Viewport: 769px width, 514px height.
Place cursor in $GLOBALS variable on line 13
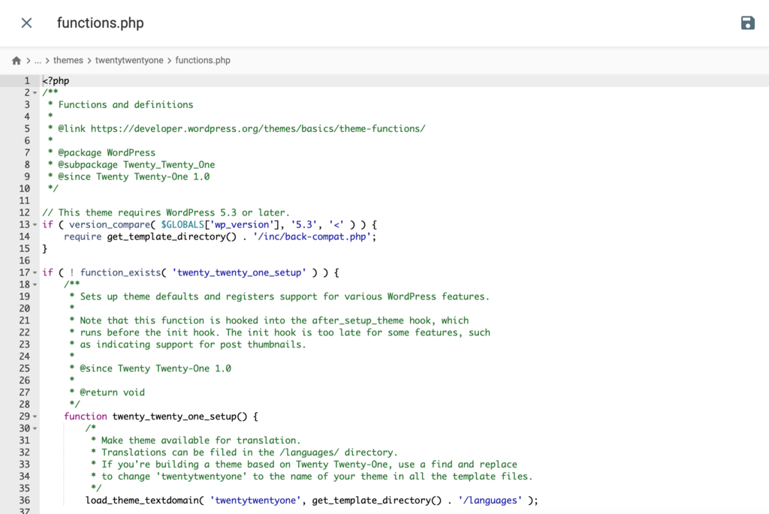point(182,224)
